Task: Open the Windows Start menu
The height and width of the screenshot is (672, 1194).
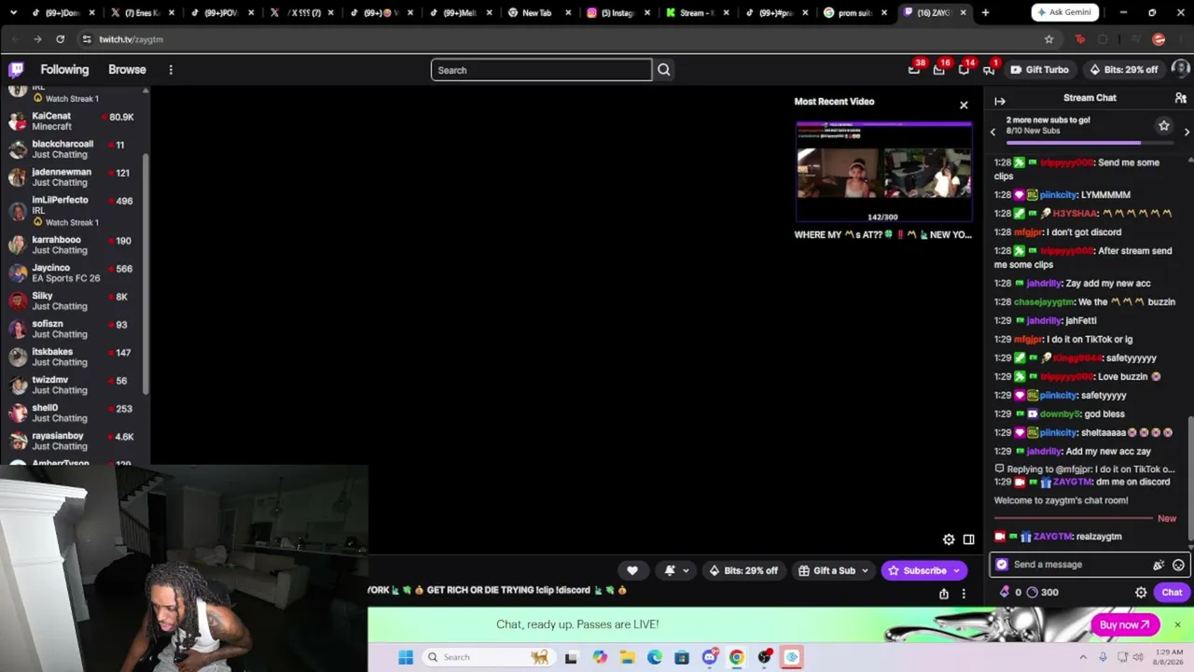Action: click(406, 657)
